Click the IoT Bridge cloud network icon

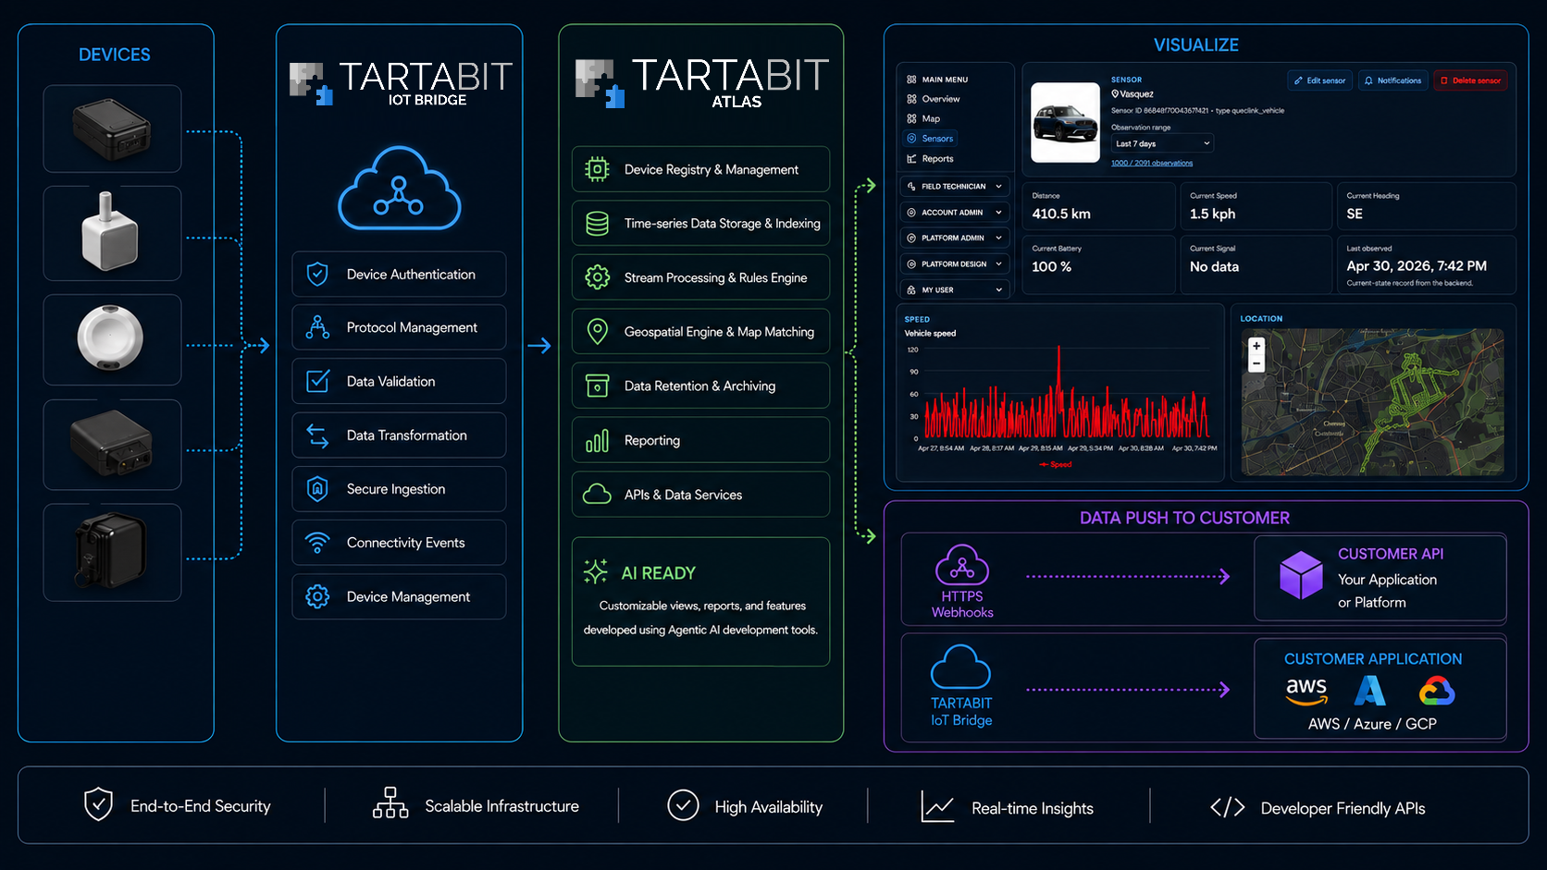click(x=399, y=189)
